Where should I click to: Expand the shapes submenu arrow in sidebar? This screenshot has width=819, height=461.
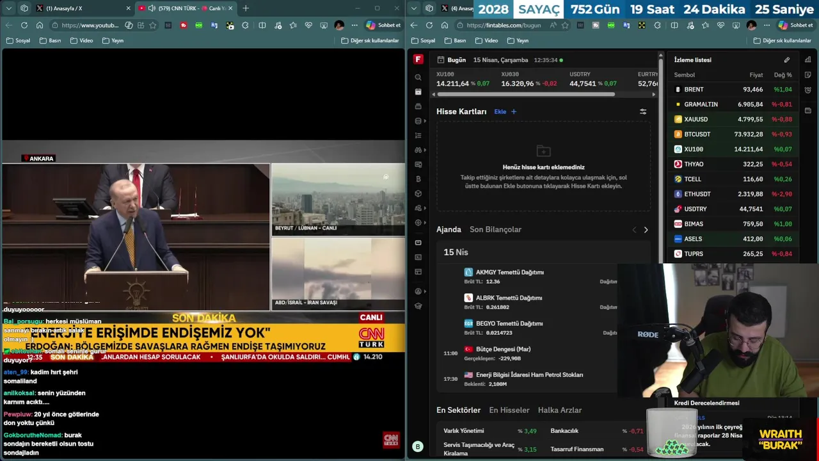[x=425, y=208]
